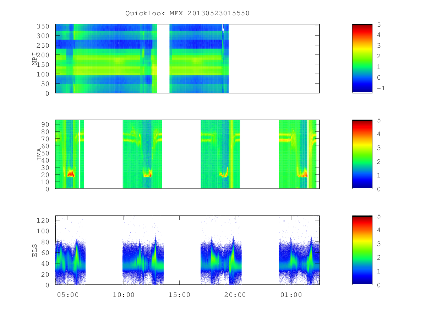Click the 20:00 time axis label
426x320 pixels.
pos(235,295)
